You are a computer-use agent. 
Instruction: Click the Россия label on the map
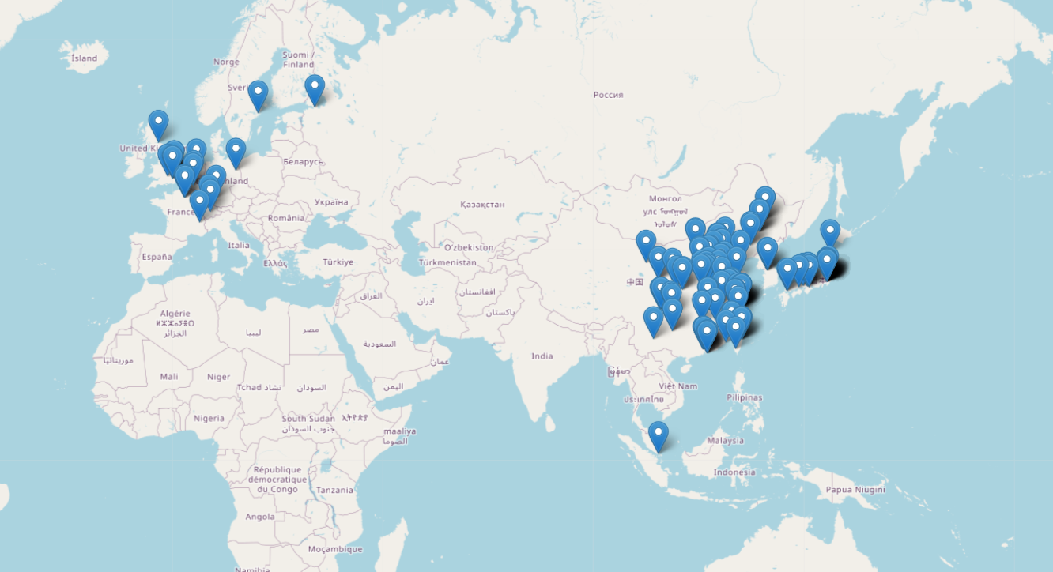tap(608, 95)
